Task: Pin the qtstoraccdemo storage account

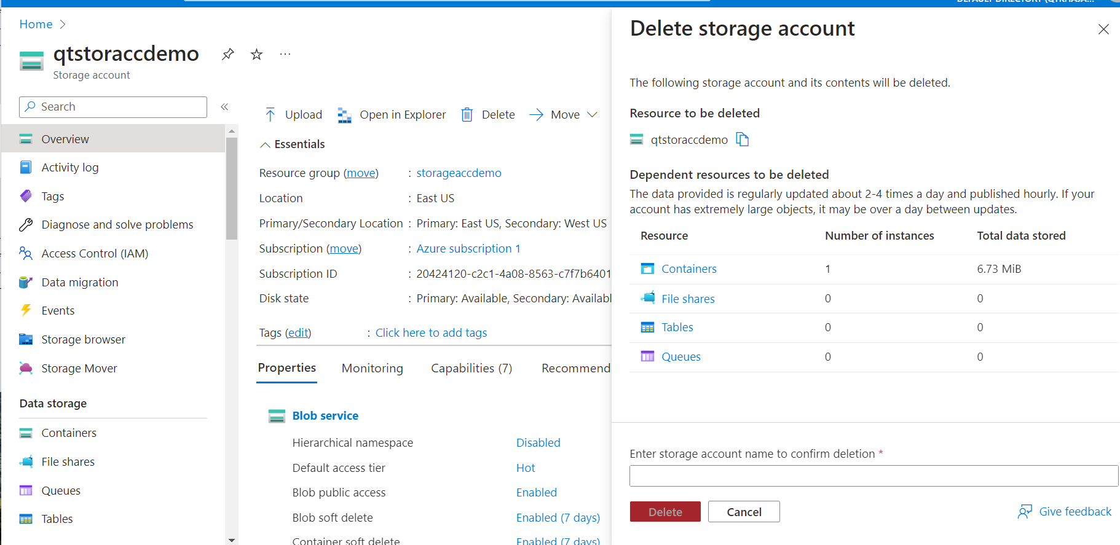Action: (x=228, y=54)
